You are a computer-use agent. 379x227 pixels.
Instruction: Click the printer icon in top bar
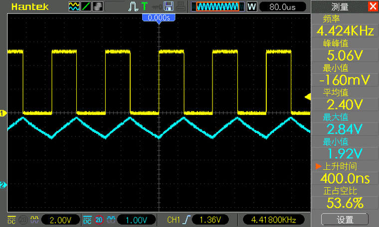click(181, 6)
